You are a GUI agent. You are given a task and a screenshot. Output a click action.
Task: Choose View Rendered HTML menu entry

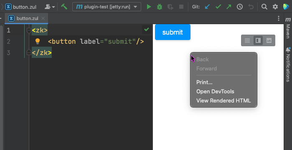coord(223,100)
